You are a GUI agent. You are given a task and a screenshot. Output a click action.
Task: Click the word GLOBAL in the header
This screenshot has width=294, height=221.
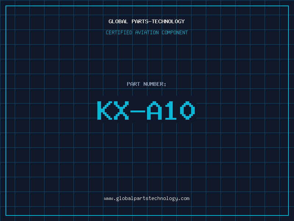click(118, 21)
